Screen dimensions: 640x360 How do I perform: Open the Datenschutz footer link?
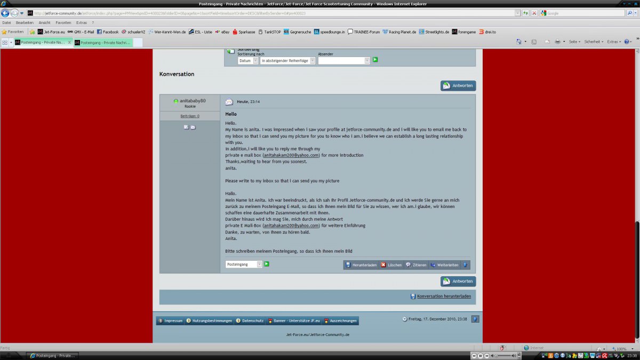click(250, 321)
